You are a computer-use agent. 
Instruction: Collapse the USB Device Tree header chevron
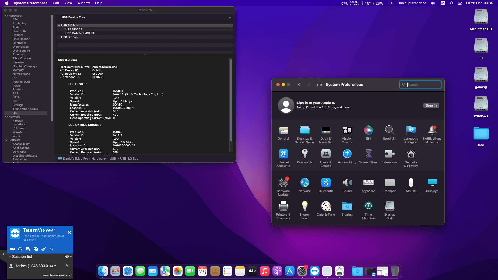230,17
